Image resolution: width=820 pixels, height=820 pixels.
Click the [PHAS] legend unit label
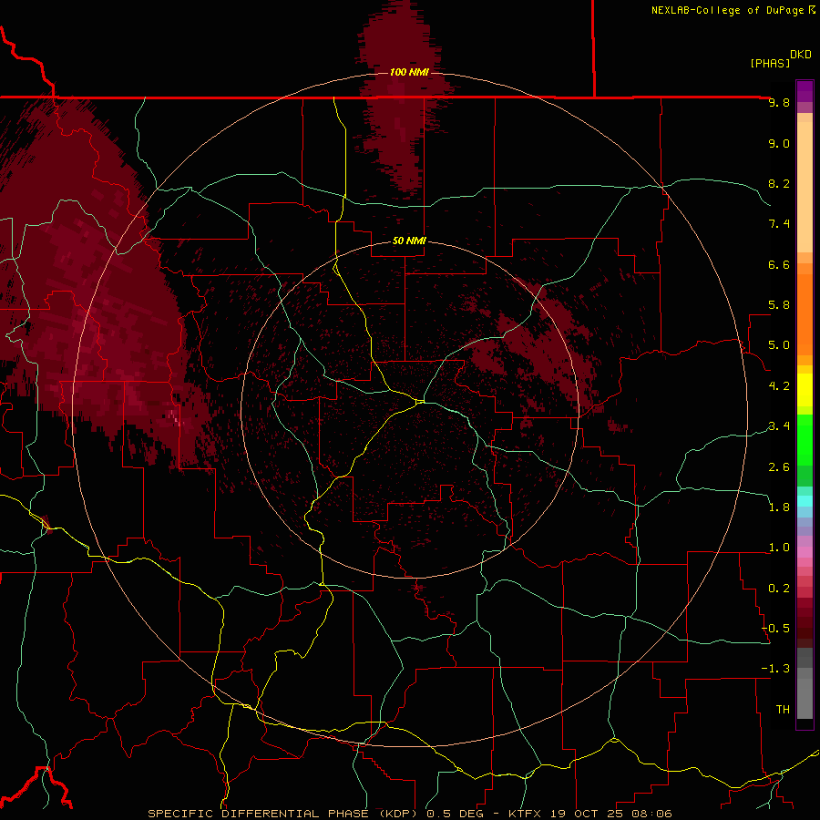coord(770,63)
